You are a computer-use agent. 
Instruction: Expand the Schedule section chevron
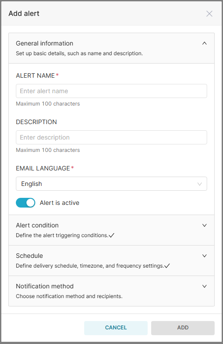point(204,256)
